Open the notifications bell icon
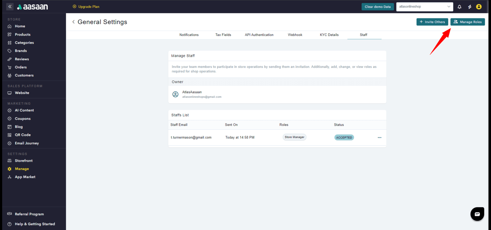Viewport: 491px width, 230px height. (x=459, y=7)
